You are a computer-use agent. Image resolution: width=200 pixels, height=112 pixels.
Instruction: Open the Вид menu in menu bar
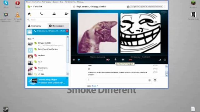pyautogui.click(x=62, y=2)
